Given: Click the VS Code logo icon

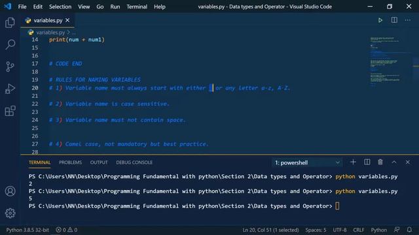Looking at the screenshot, I should (7, 6).
